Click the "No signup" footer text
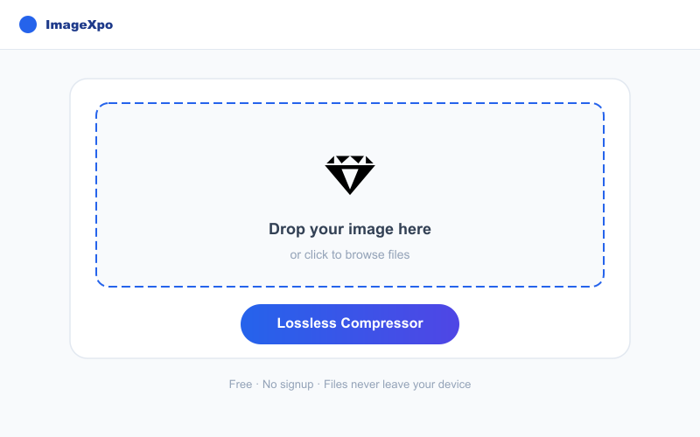Screen dimensions: 700x437 pyautogui.click(x=288, y=385)
